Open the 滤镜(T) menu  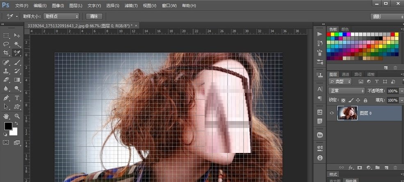pos(131,5)
